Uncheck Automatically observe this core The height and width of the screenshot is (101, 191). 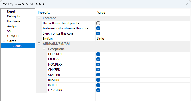(x=98, y=28)
